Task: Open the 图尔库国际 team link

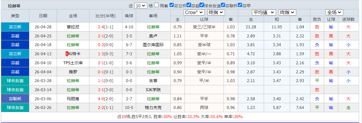Action: (x=153, y=45)
